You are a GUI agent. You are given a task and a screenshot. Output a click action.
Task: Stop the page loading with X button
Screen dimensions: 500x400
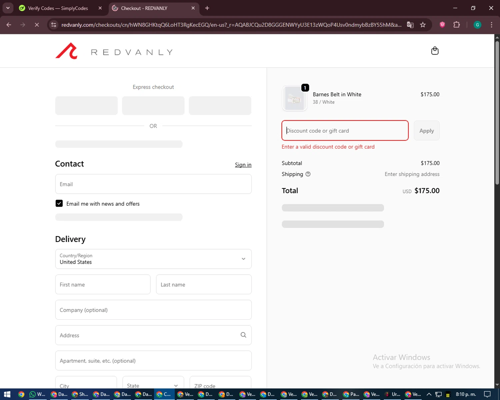[37, 25]
